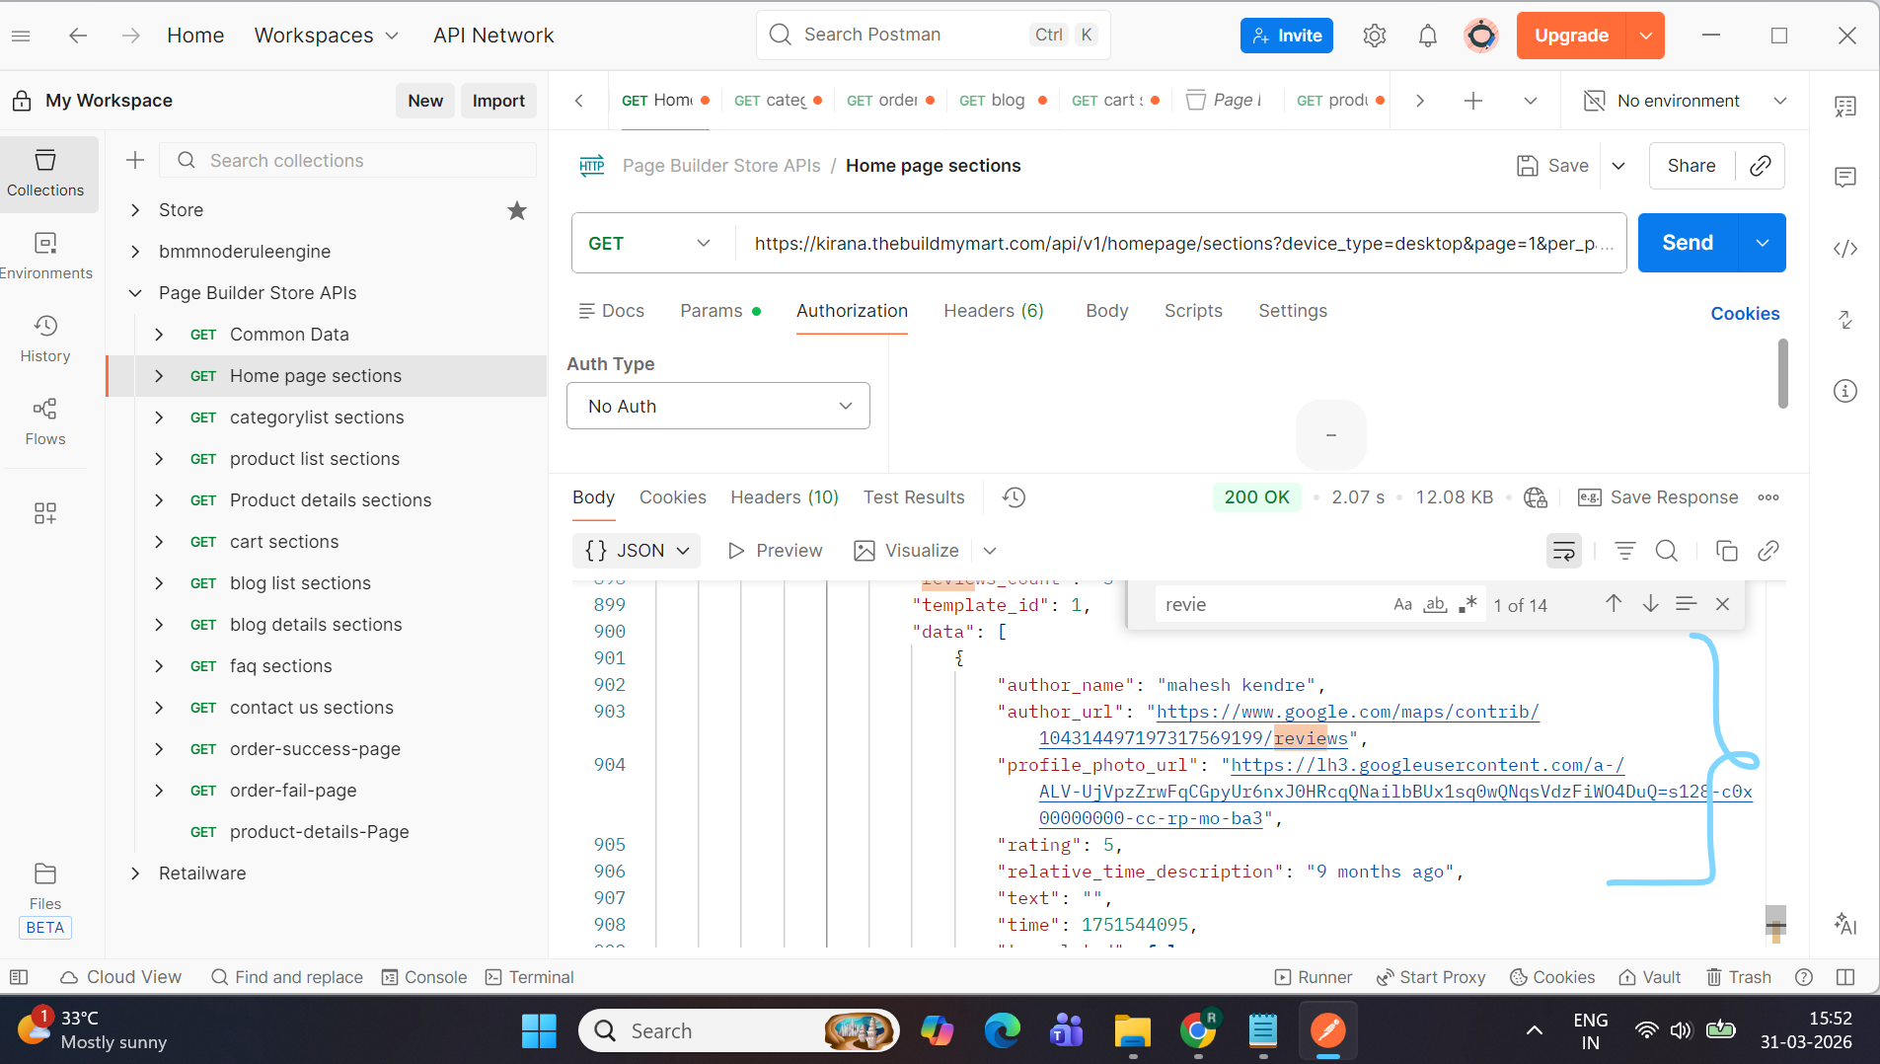Open the notifications bell

1427,36
